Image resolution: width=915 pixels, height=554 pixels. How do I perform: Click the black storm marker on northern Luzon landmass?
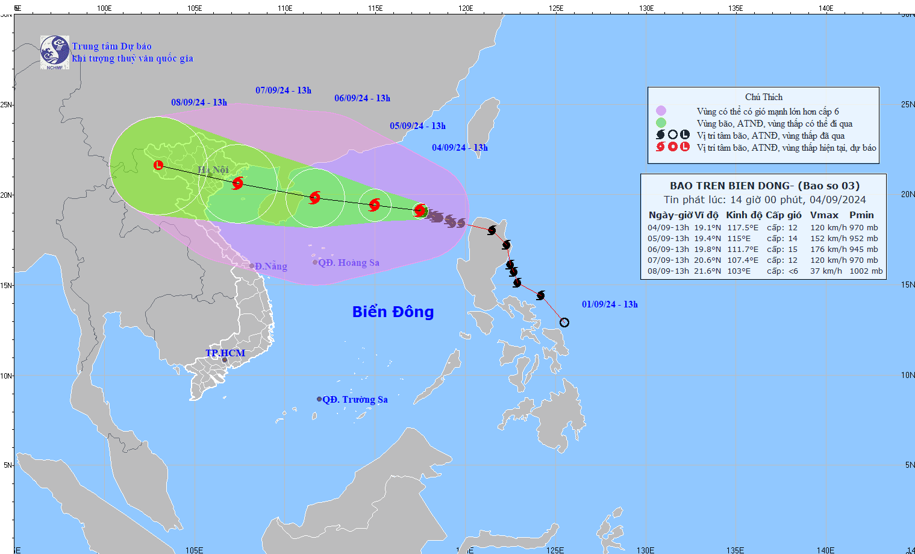(492, 230)
